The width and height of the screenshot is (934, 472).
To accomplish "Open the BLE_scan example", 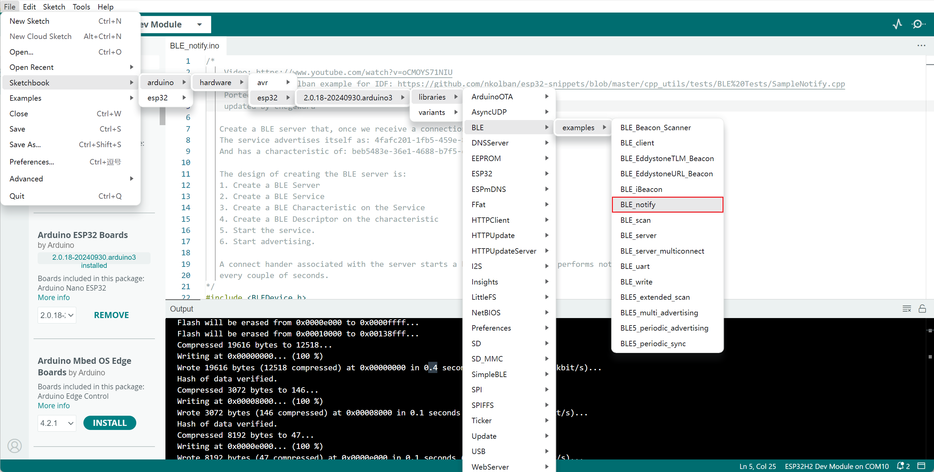I will pyautogui.click(x=668, y=220).
